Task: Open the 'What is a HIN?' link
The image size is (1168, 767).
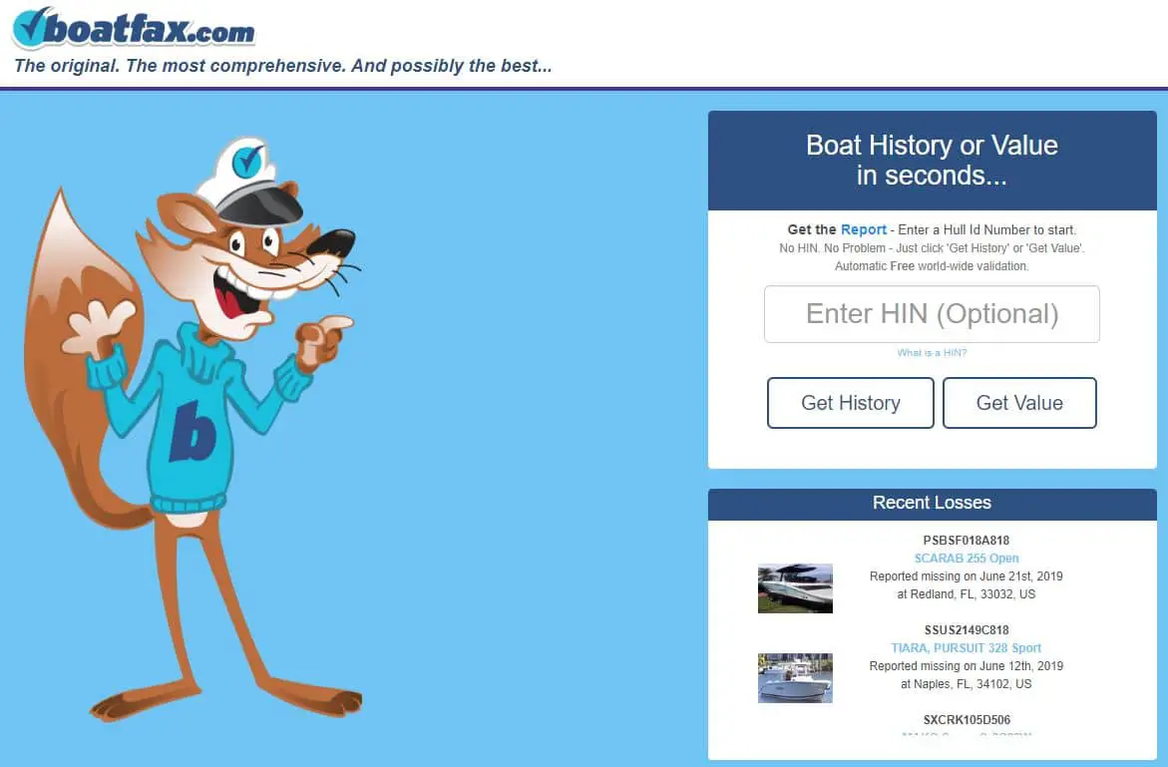Action: [932, 353]
